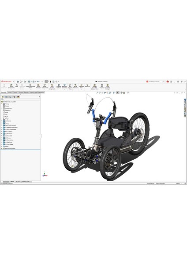Screen dimensions: 187x264
Task: Switch to the Layout ribbon tab
Action: point(10,92)
